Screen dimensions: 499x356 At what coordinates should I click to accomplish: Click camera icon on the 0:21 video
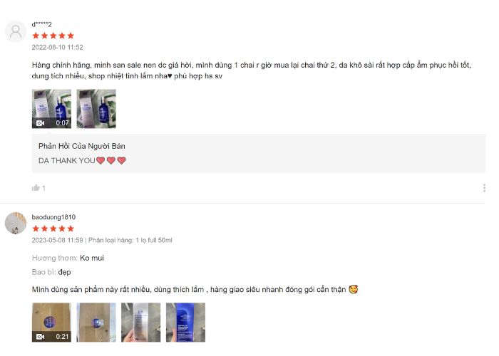(x=41, y=336)
